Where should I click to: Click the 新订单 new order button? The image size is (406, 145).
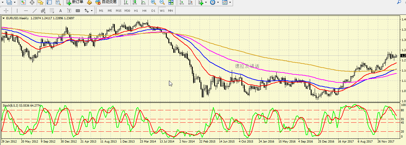click(75, 2)
